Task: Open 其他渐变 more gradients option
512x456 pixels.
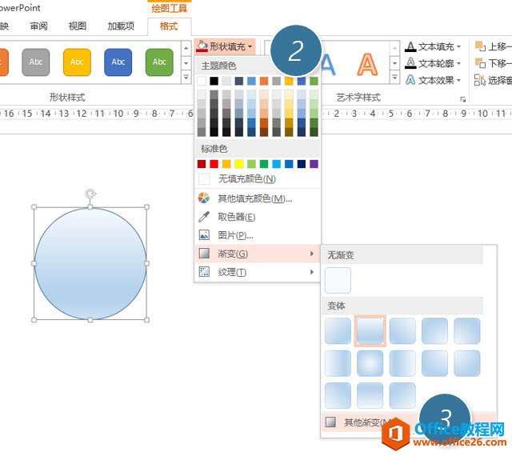Action: pos(409,422)
